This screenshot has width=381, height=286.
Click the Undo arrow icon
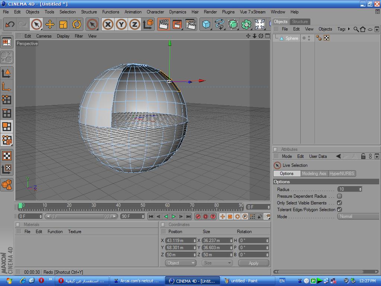pos(10,24)
